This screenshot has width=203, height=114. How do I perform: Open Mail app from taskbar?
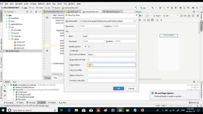91,110
